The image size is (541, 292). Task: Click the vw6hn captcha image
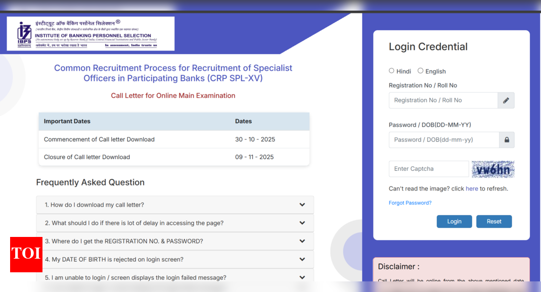tap(493, 169)
